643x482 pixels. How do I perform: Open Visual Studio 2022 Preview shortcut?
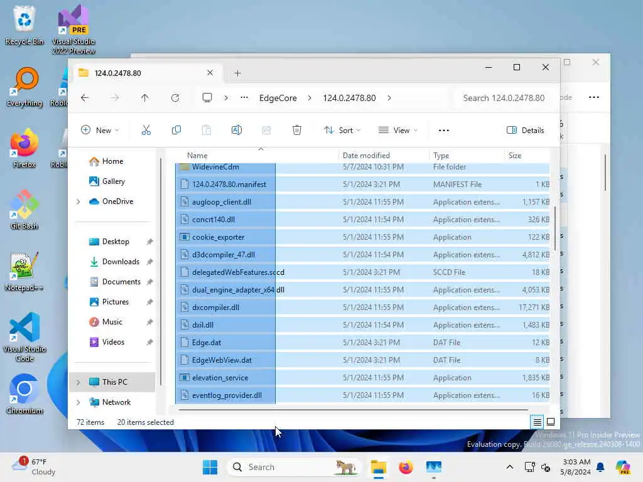click(x=73, y=29)
